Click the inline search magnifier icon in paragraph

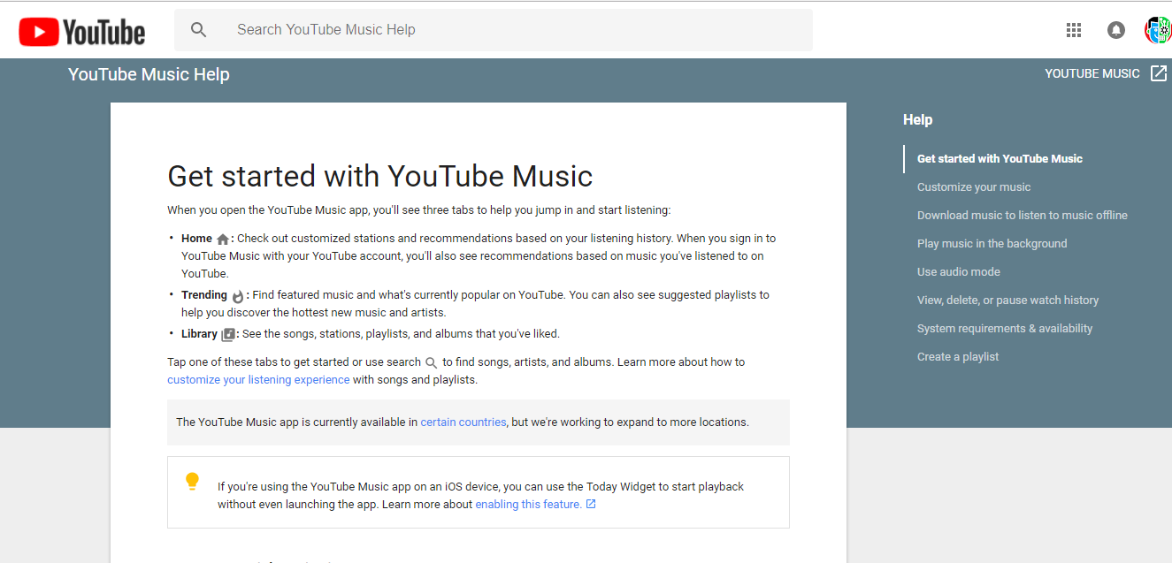point(432,363)
